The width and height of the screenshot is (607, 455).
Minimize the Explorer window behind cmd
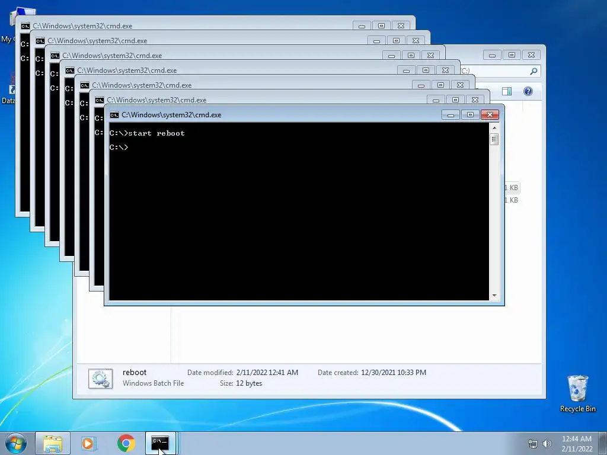point(492,55)
